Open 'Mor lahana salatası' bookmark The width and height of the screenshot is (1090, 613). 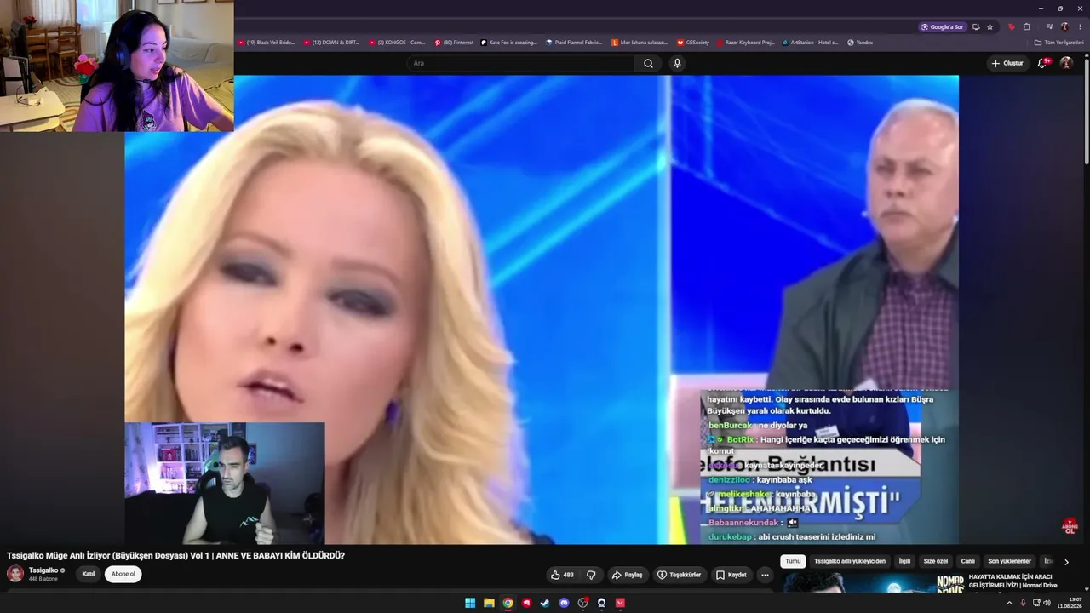click(640, 43)
